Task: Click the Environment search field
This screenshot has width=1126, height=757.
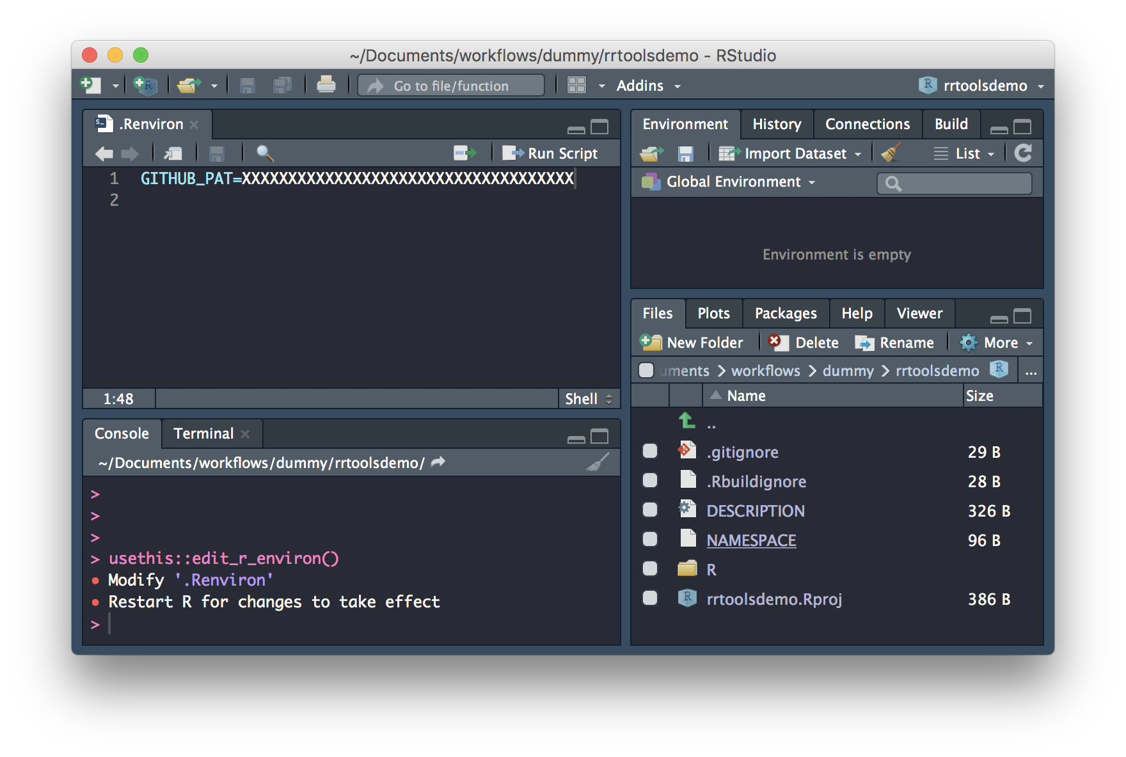Action: (x=954, y=183)
